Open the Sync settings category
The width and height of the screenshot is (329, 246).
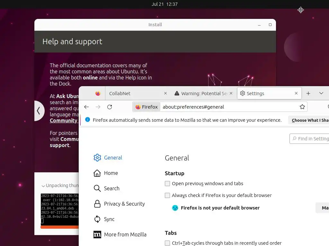(104, 219)
